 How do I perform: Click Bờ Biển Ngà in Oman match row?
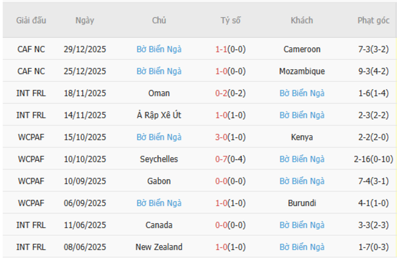click(x=302, y=94)
